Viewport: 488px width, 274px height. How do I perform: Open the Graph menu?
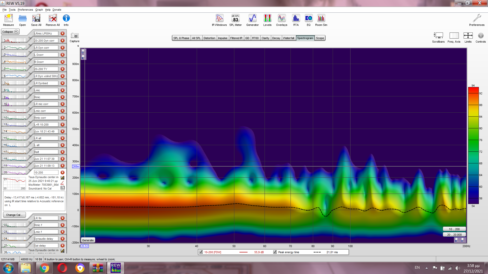(39, 10)
